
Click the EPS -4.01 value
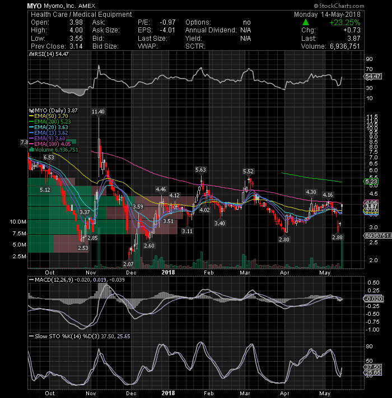pyautogui.click(x=168, y=30)
